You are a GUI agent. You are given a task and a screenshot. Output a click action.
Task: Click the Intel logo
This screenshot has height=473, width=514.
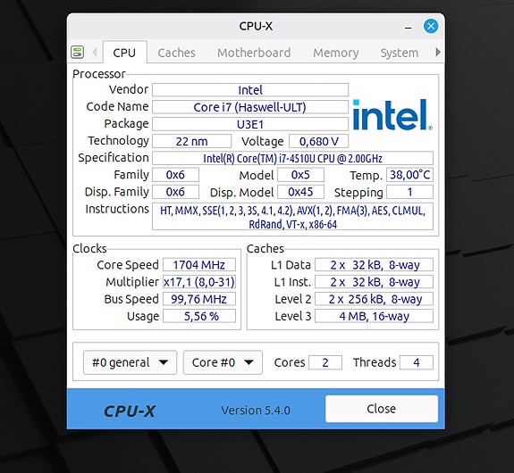(392, 115)
